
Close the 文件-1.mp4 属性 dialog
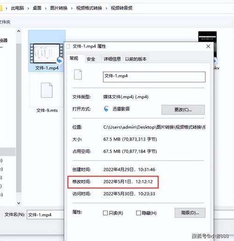[x=208, y=46]
